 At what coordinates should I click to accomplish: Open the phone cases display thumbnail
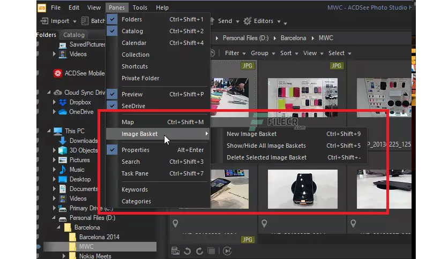(303, 97)
